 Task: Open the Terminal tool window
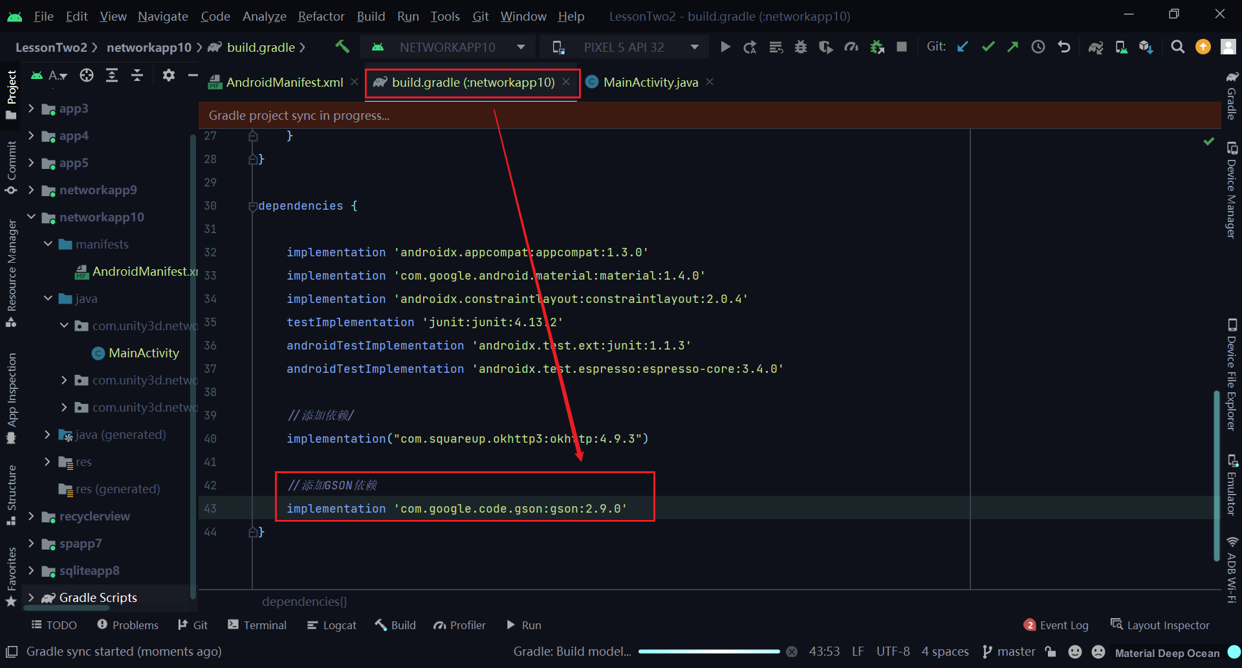pyautogui.click(x=257, y=625)
